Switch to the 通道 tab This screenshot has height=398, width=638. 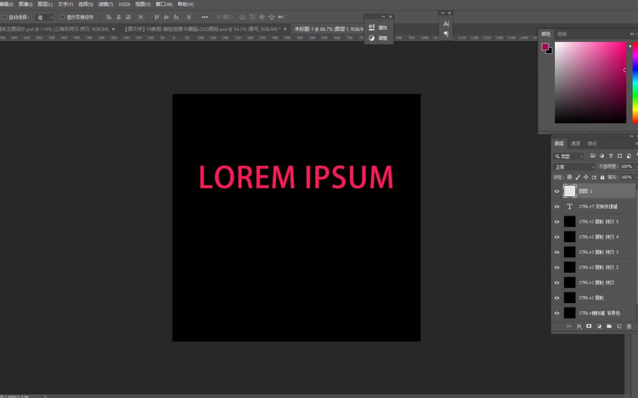click(x=575, y=143)
